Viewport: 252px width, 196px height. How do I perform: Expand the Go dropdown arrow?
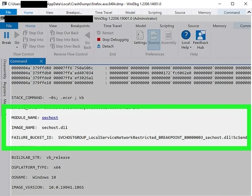click(x=17, y=47)
